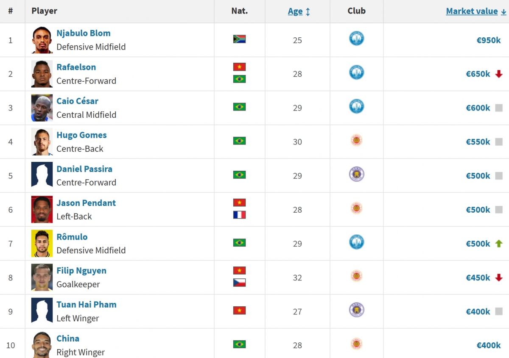Sort by the Market value header
The image size is (509, 358).
[x=472, y=11]
